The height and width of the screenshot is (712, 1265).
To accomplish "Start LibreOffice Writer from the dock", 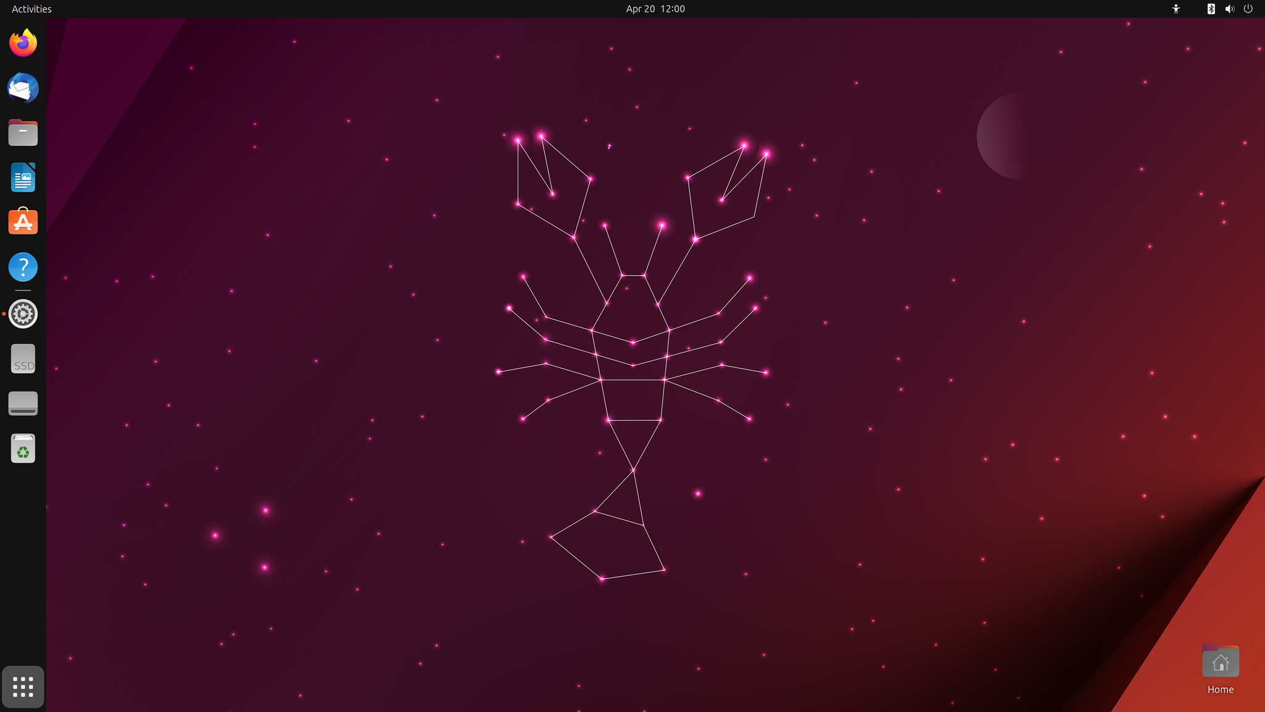I will pos(23,178).
